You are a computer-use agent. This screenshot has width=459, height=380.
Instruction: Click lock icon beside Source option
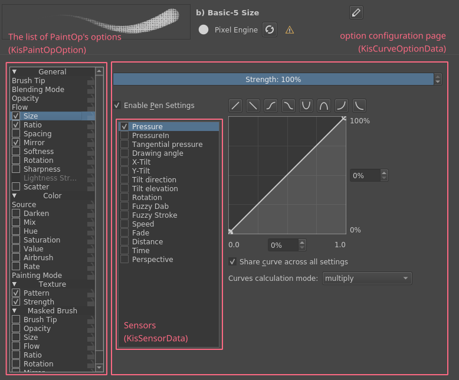(91, 205)
